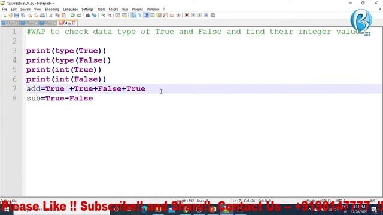Open the Encoding menu
The height and width of the screenshot is (215, 383).
coord(52,10)
